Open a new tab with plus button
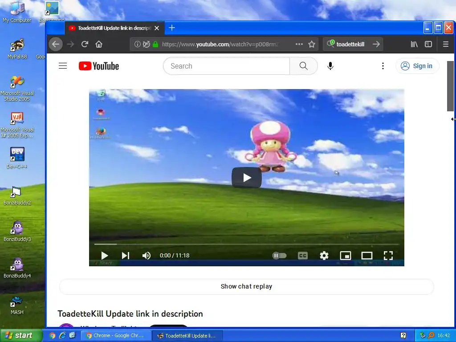 [x=172, y=28]
